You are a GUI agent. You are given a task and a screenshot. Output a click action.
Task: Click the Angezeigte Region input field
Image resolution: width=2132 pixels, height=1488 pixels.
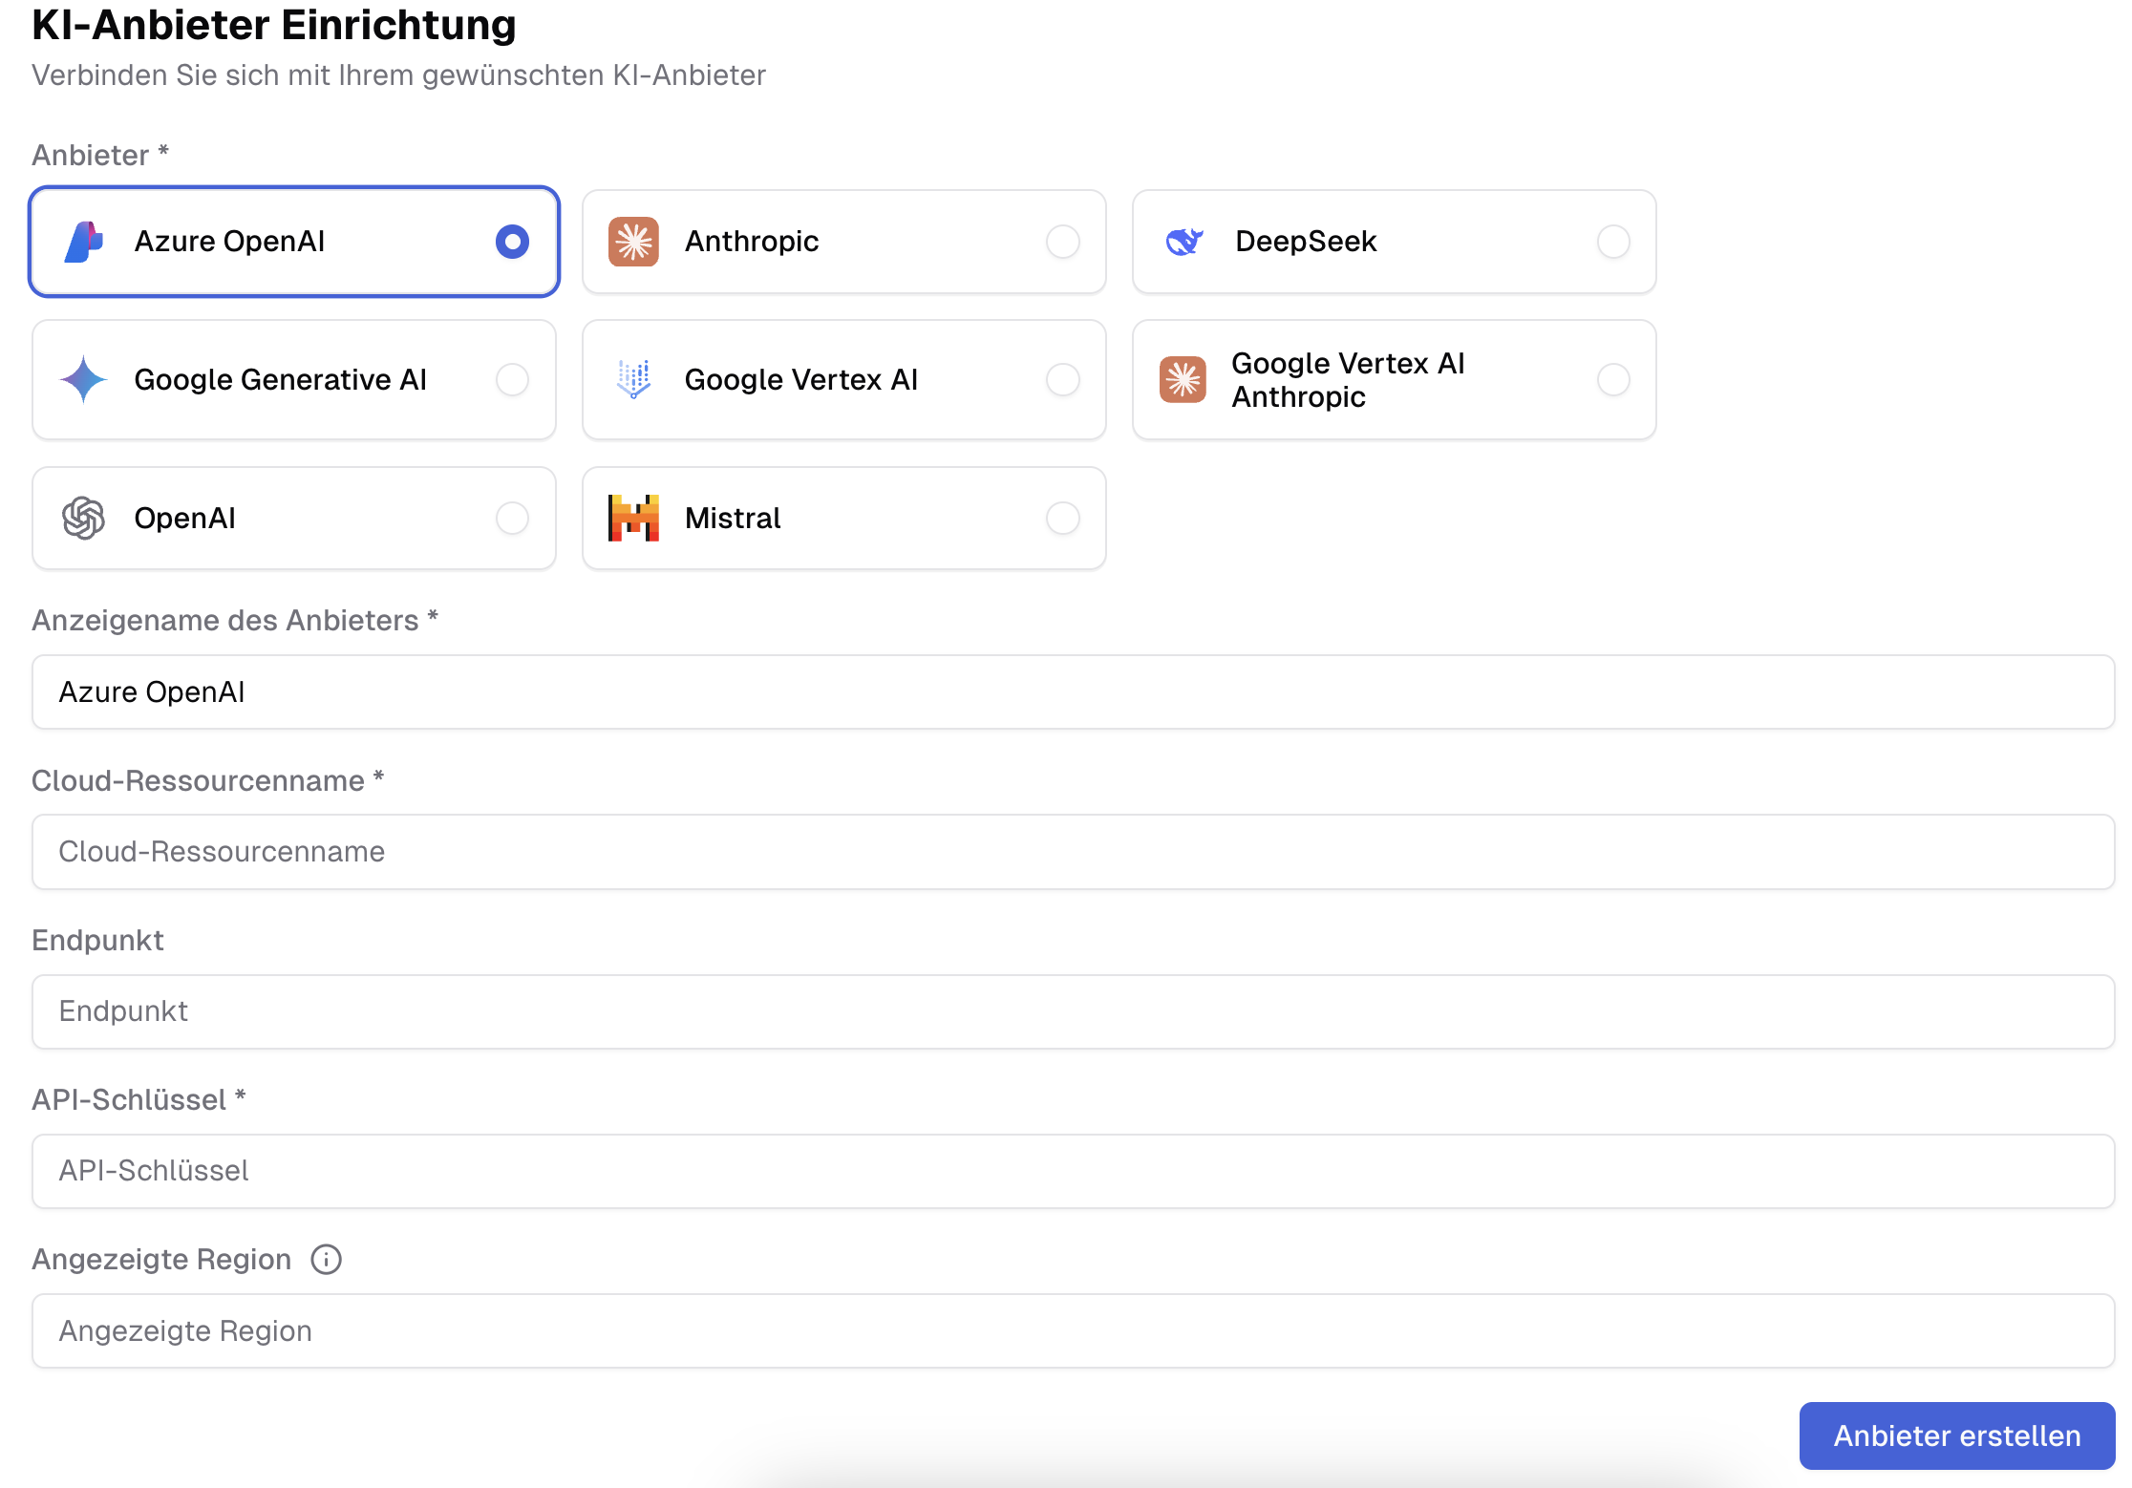pyautogui.click(x=1072, y=1330)
